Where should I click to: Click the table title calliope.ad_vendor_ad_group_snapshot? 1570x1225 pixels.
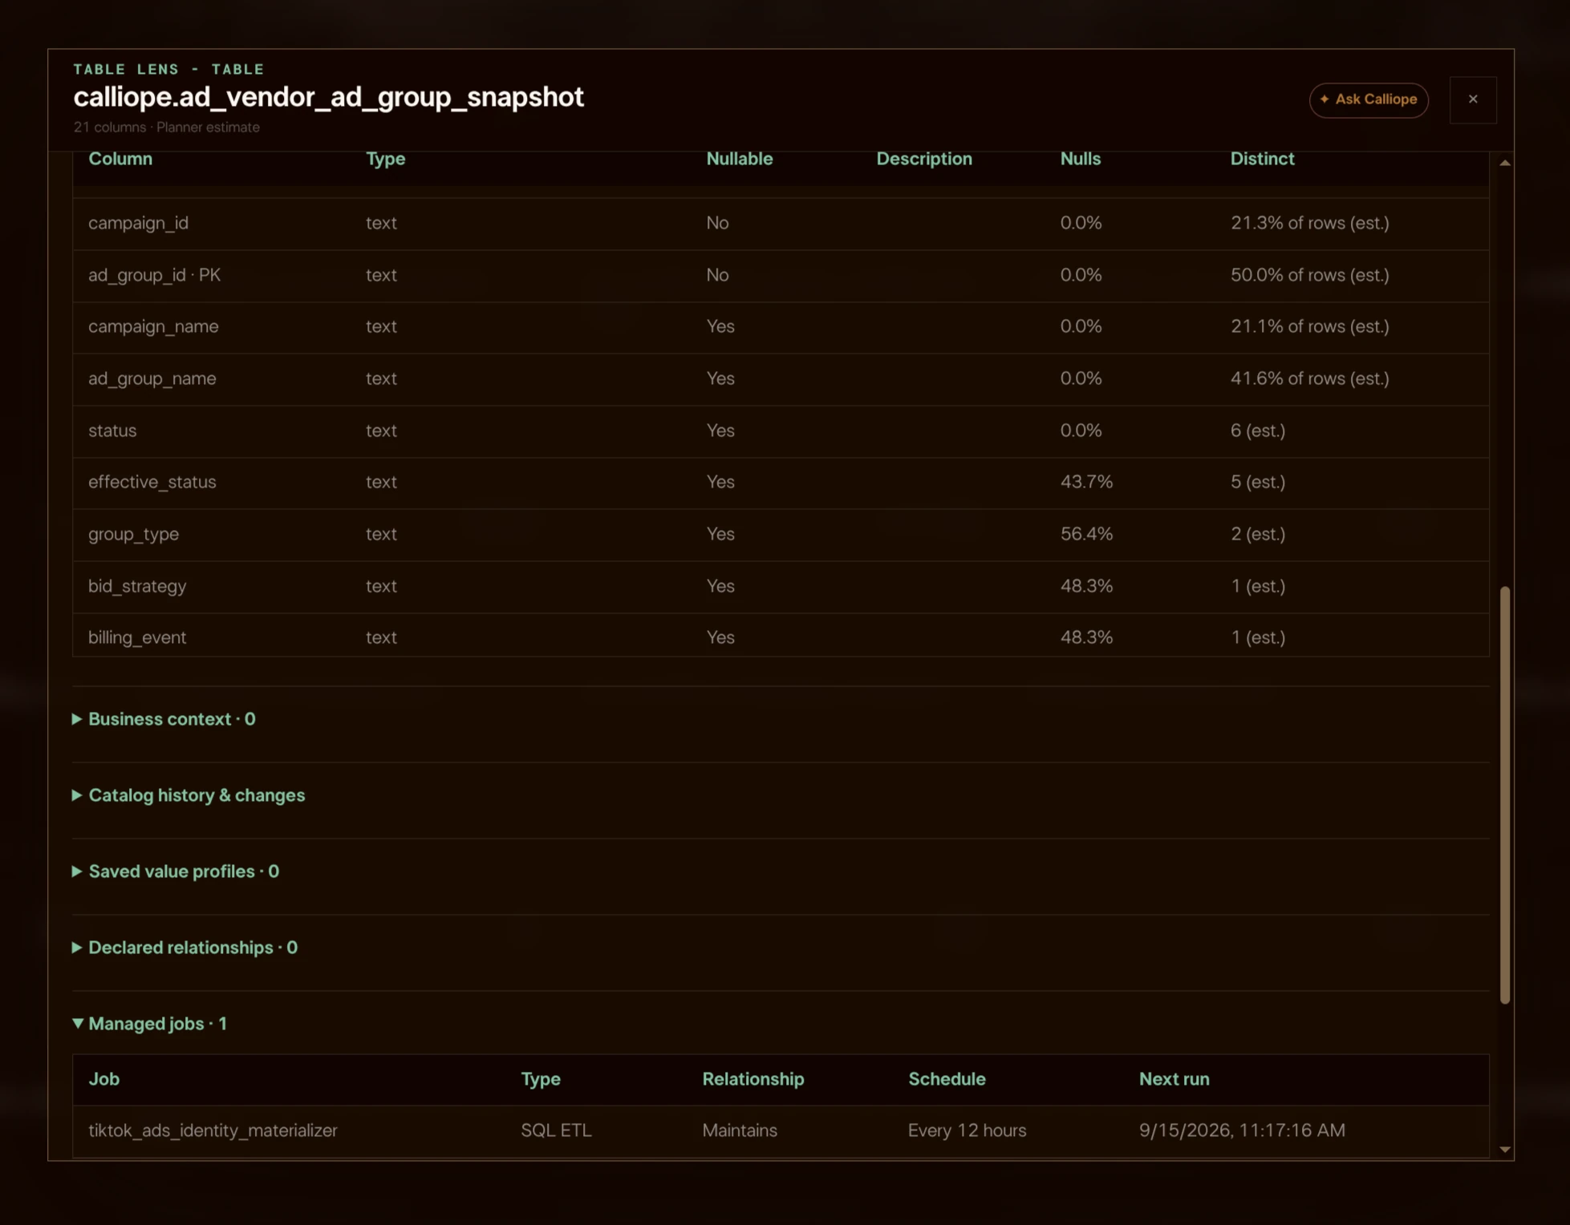click(328, 97)
